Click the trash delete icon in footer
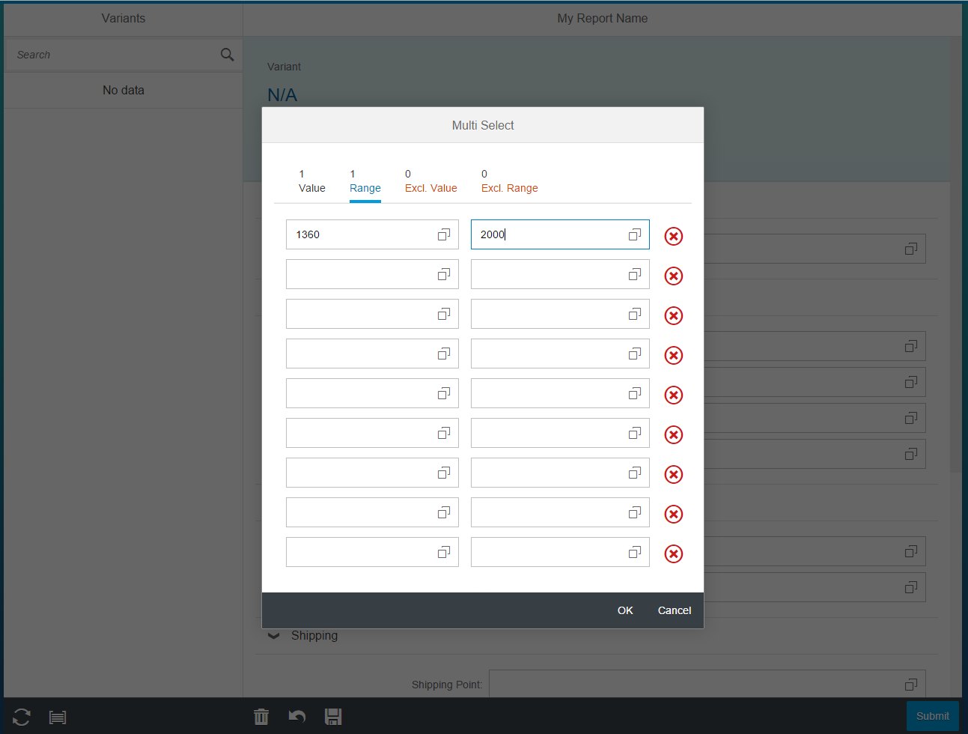This screenshot has width=968, height=734. click(x=261, y=717)
